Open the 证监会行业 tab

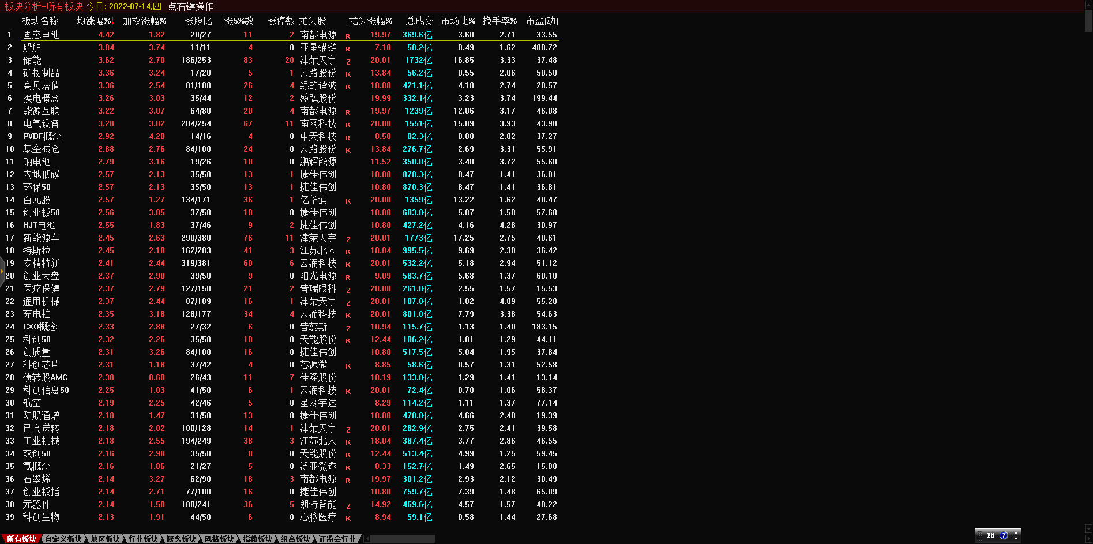click(x=337, y=539)
